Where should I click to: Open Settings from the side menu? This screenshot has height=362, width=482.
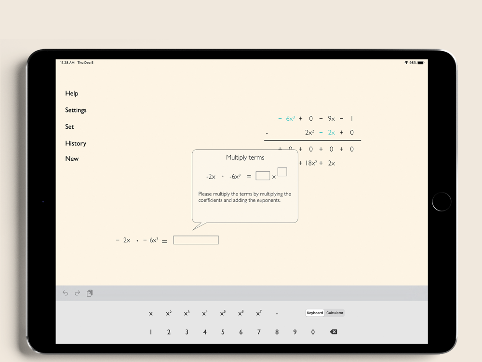[x=76, y=110]
